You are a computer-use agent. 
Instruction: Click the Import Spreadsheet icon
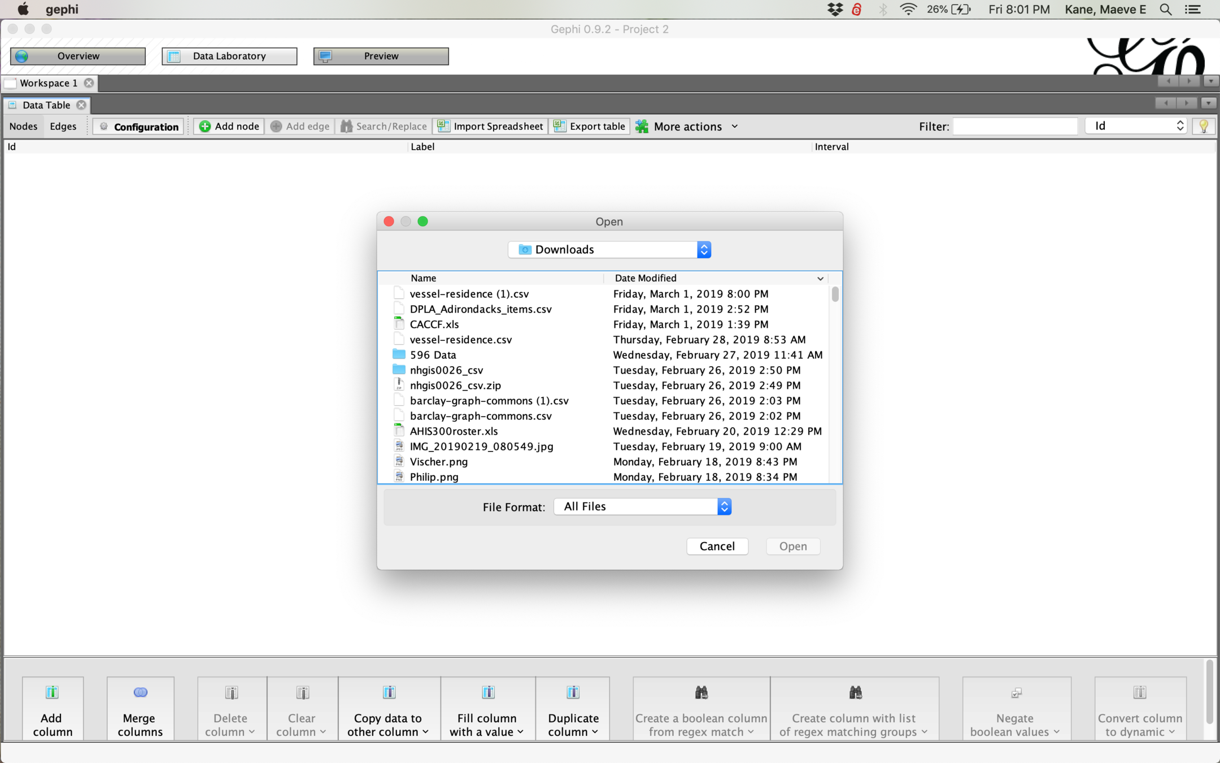[x=444, y=127]
